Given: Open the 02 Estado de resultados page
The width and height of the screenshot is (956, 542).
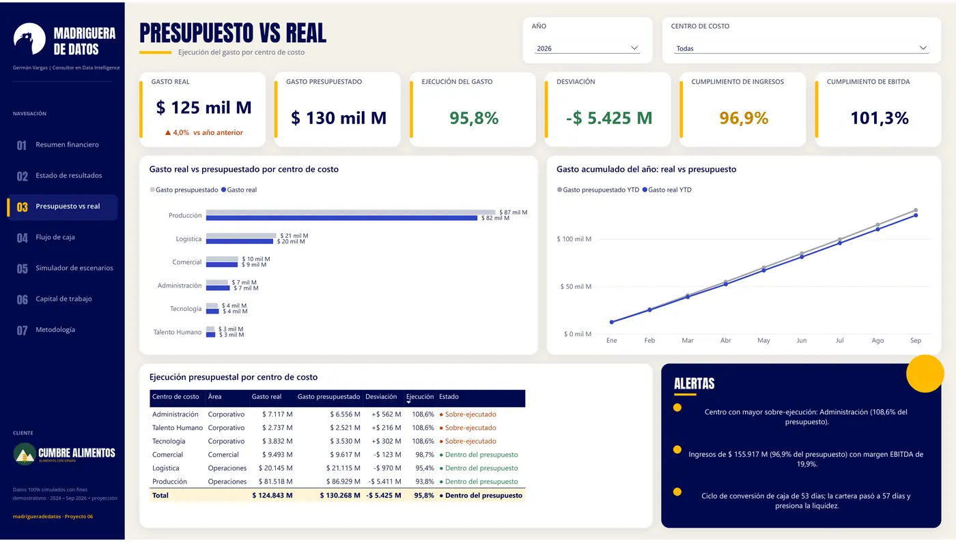Looking at the screenshot, I should [62, 176].
